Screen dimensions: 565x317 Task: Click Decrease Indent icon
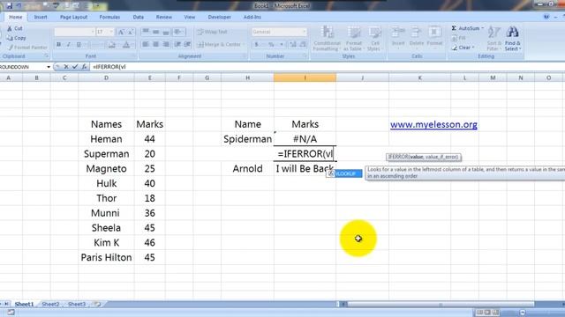tap(177, 45)
